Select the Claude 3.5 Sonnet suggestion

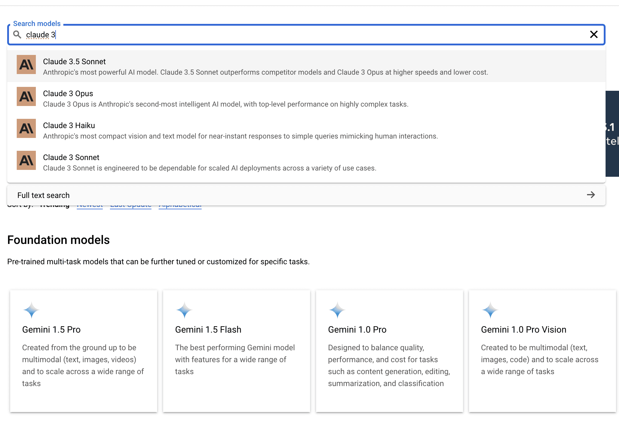tap(306, 66)
